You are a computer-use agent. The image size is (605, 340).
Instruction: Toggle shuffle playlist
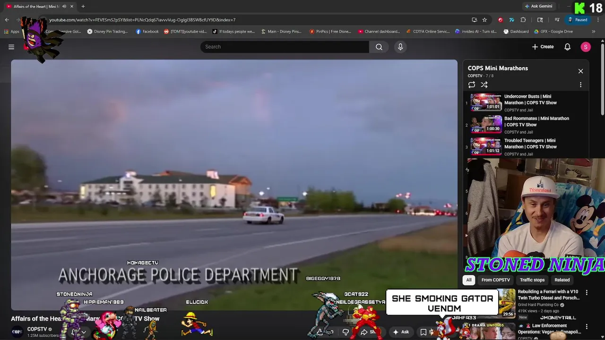tap(484, 85)
